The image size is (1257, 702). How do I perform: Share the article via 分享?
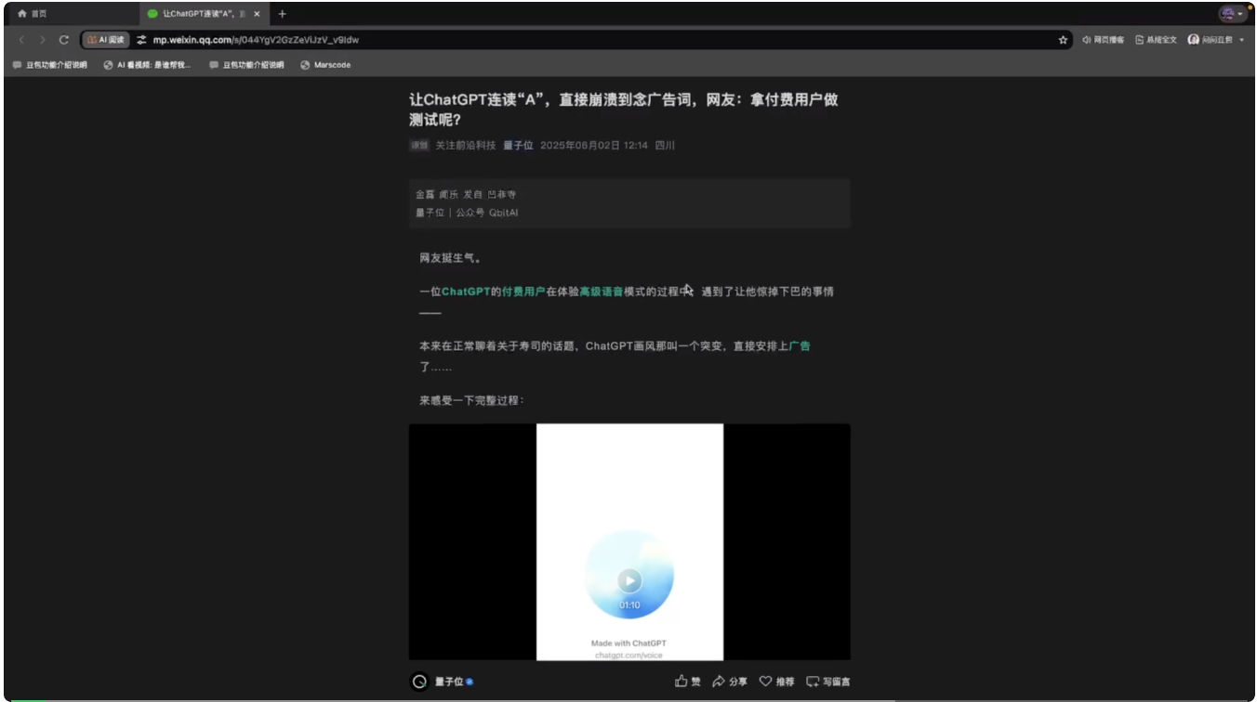(x=730, y=682)
